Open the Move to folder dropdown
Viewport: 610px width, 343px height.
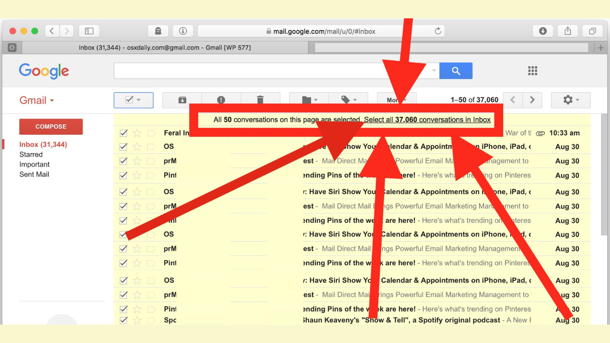pyautogui.click(x=309, y=100)
